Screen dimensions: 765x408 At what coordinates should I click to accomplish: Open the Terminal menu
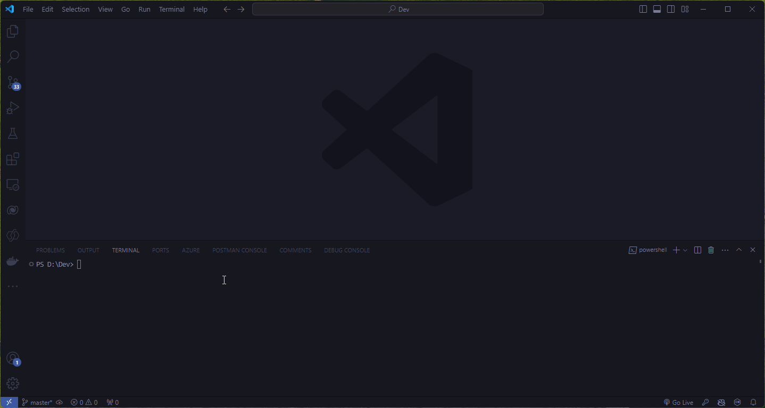(x=171, y=9)
